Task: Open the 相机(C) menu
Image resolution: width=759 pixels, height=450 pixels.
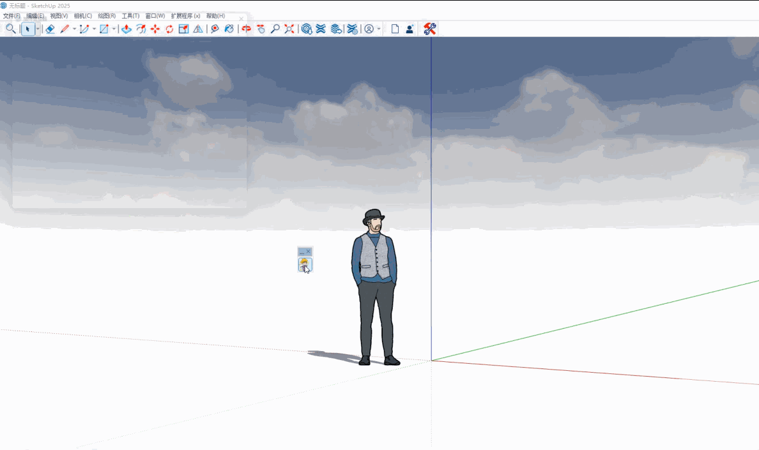Action: click(x=82, y=16)
